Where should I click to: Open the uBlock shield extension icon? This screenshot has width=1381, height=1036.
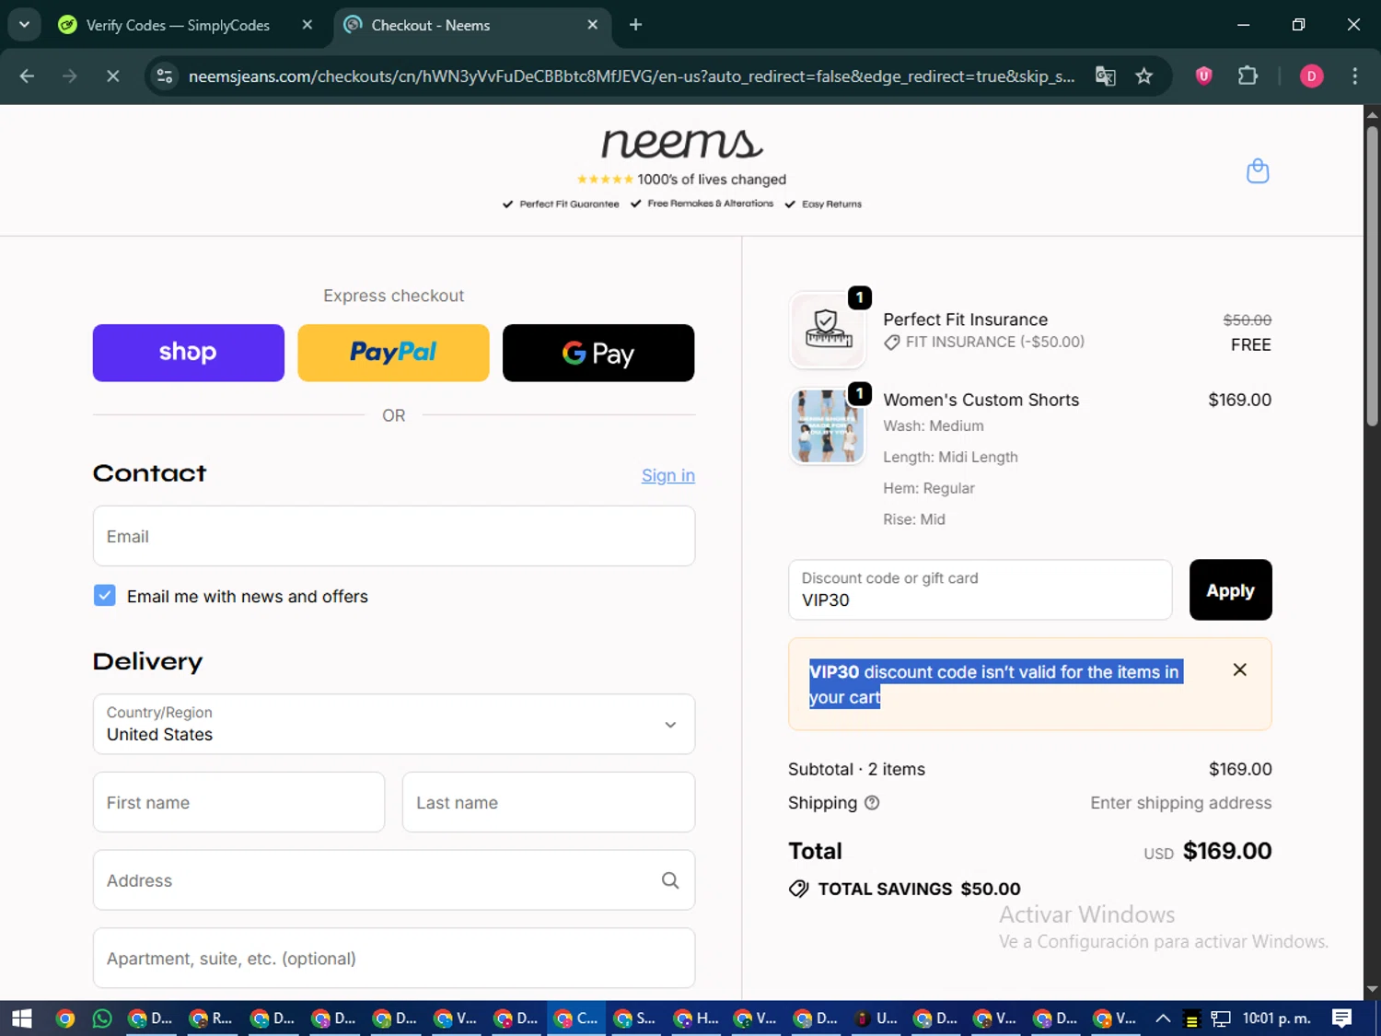tap(1203, 76)
